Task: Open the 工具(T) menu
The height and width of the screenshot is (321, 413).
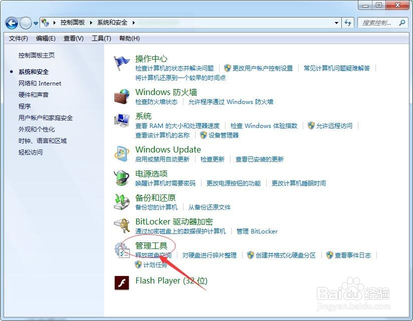Action: pos(101,38)
